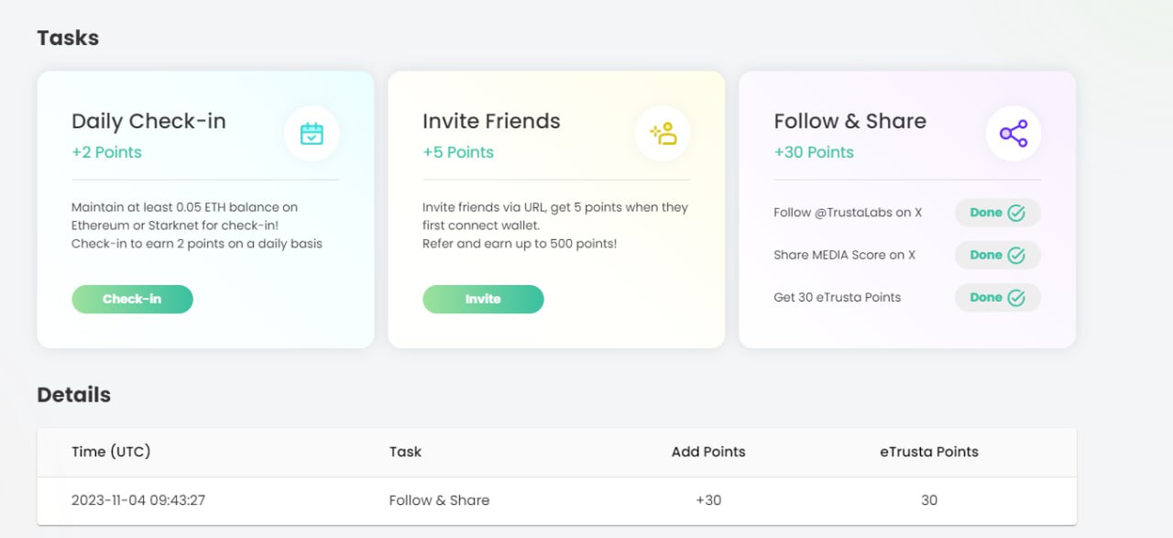Select the Follow & Share card title
Image resolution: width=1173 pixels, height=538 pixels.
[x=850, y=121]
